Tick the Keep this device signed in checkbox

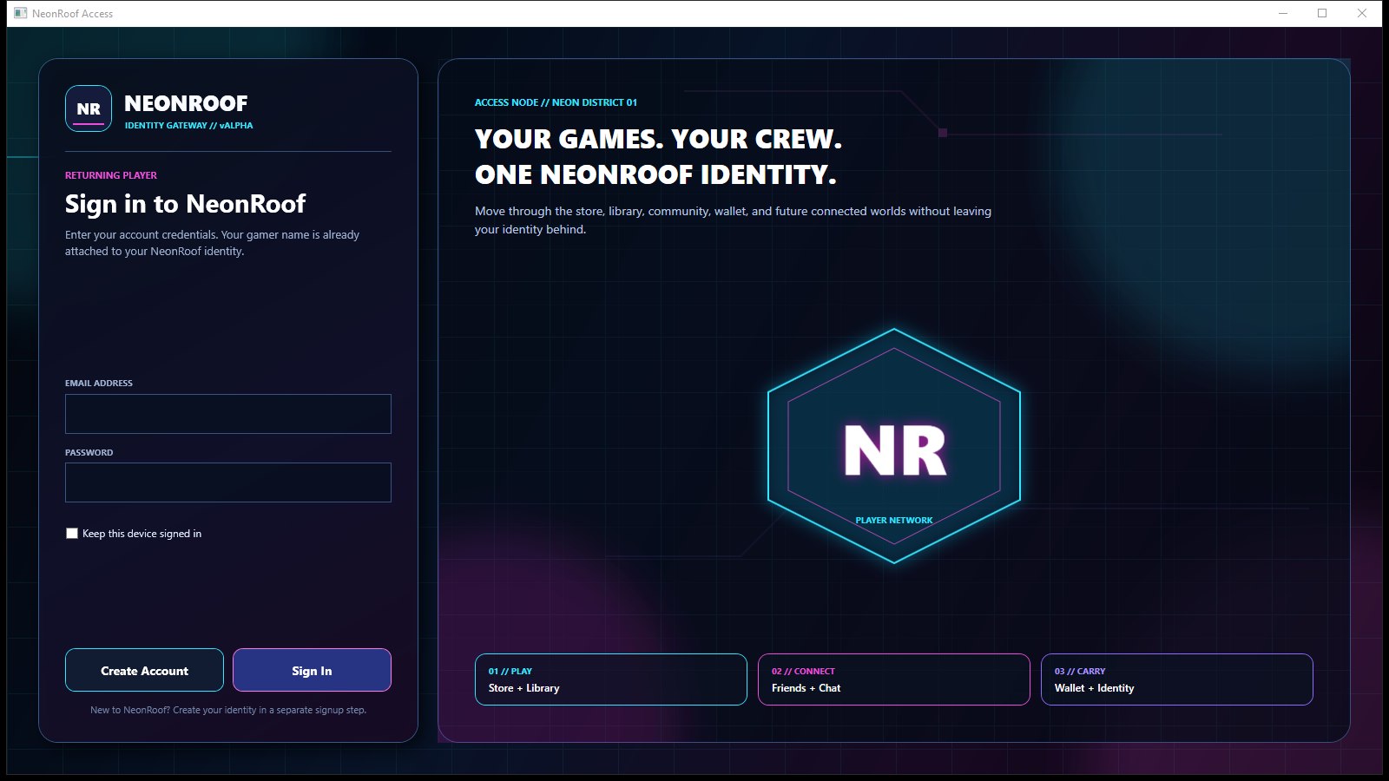pyautogui.click(x=72, y=534)
